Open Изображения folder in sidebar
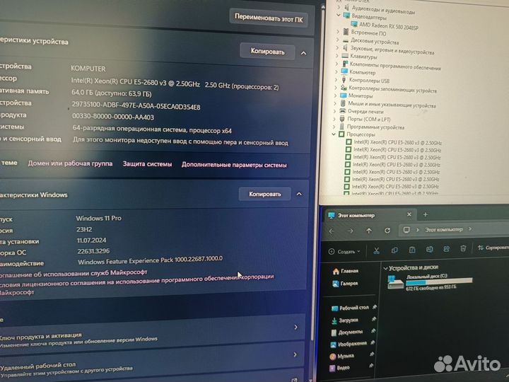Viewport: 509px width, 382px height. (x=349, y=344)
